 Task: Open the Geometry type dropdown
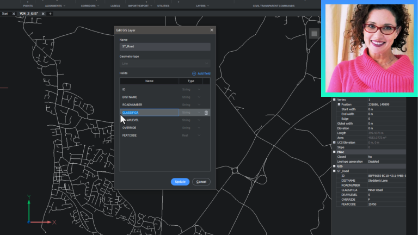165,64
